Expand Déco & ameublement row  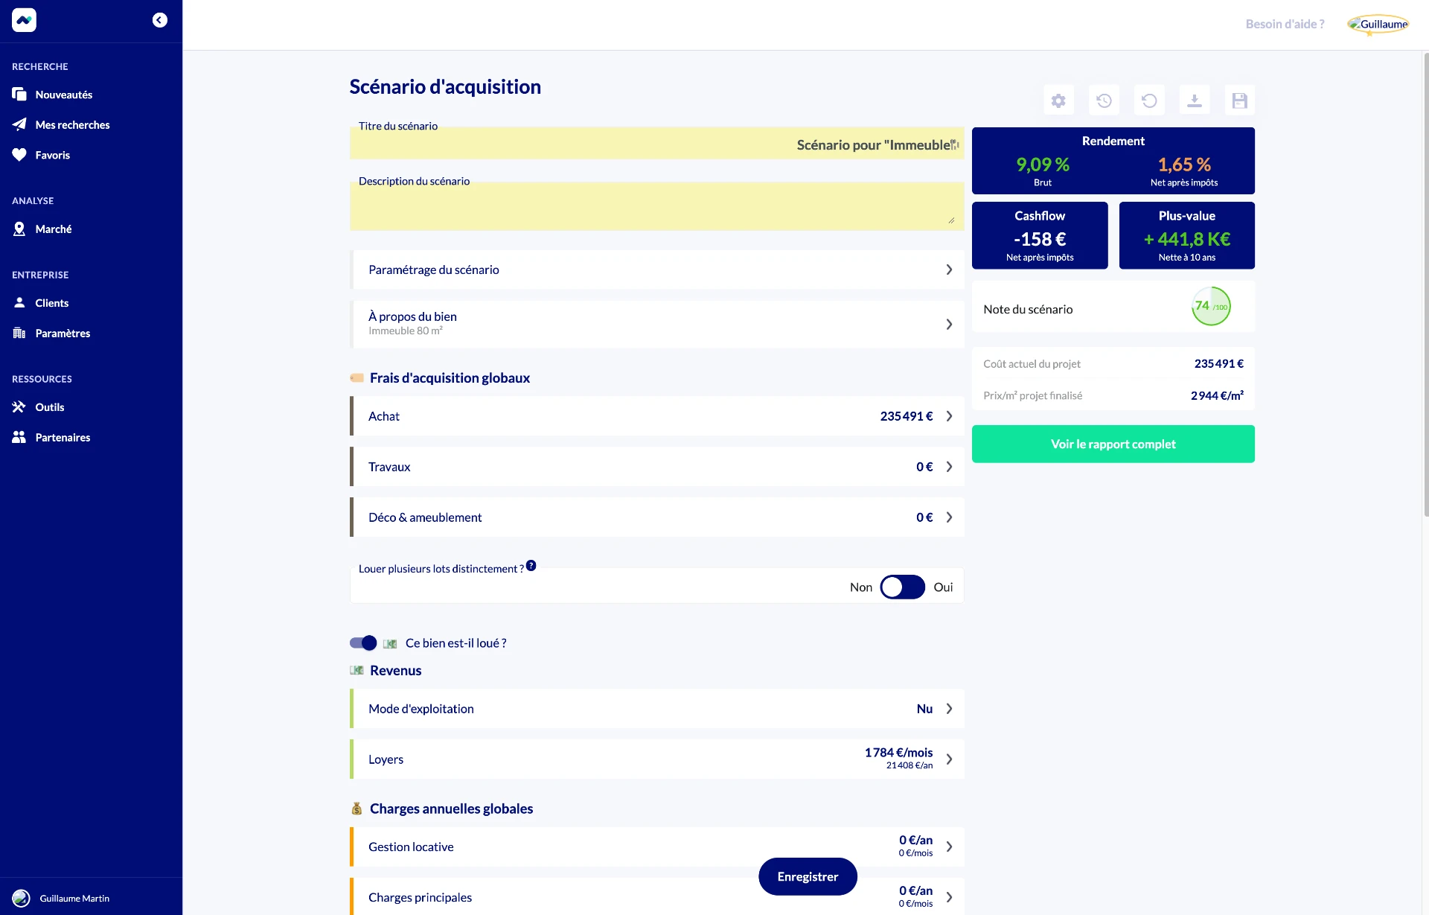657,517
